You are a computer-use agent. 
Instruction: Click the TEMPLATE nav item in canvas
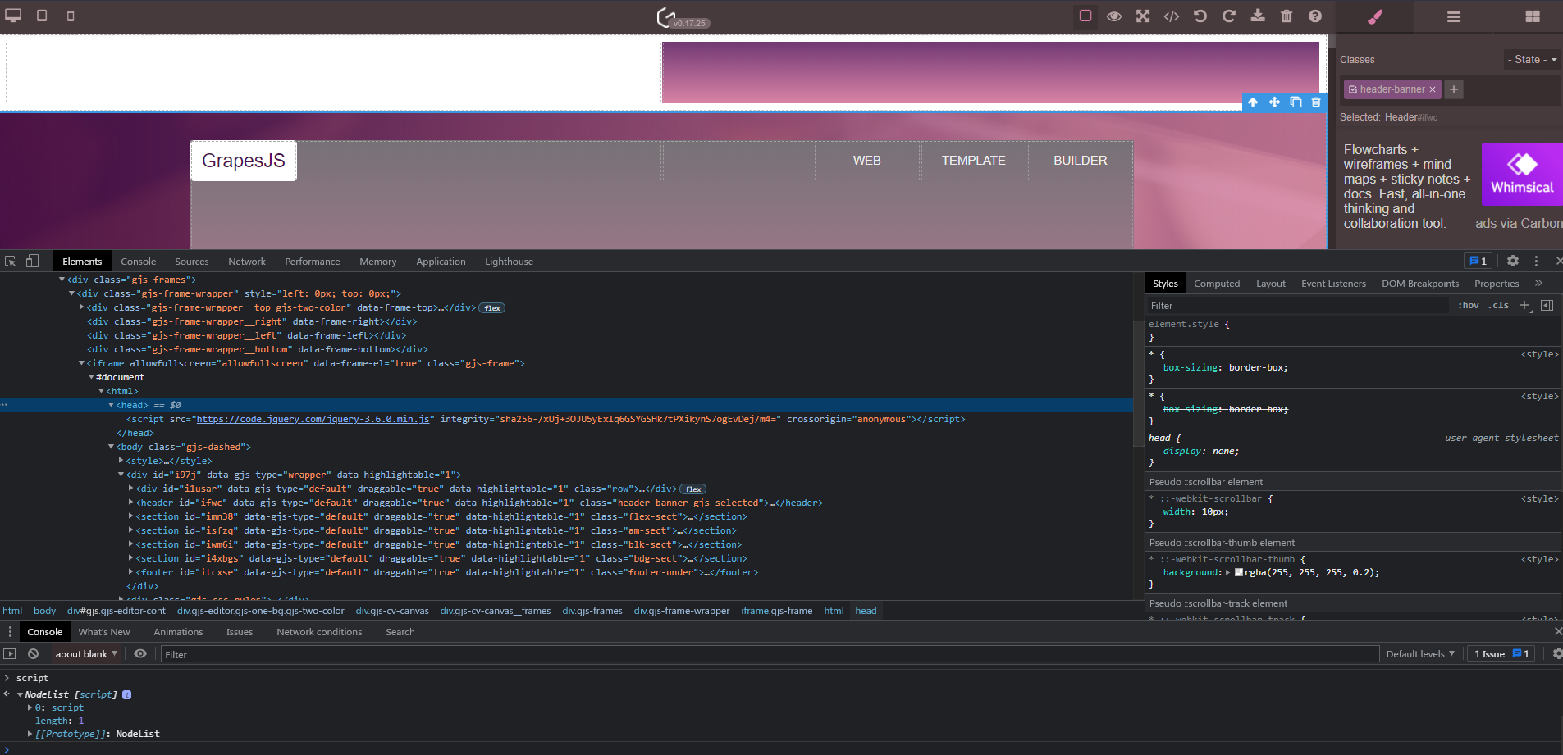[973, 161]
